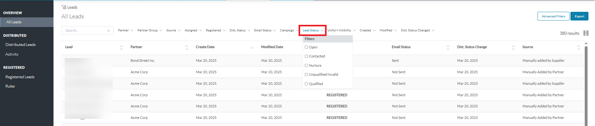The width and height of the screenshot is (595, 126).
Task: Check the Contacted lead status filter
Action: pos(306,56)
